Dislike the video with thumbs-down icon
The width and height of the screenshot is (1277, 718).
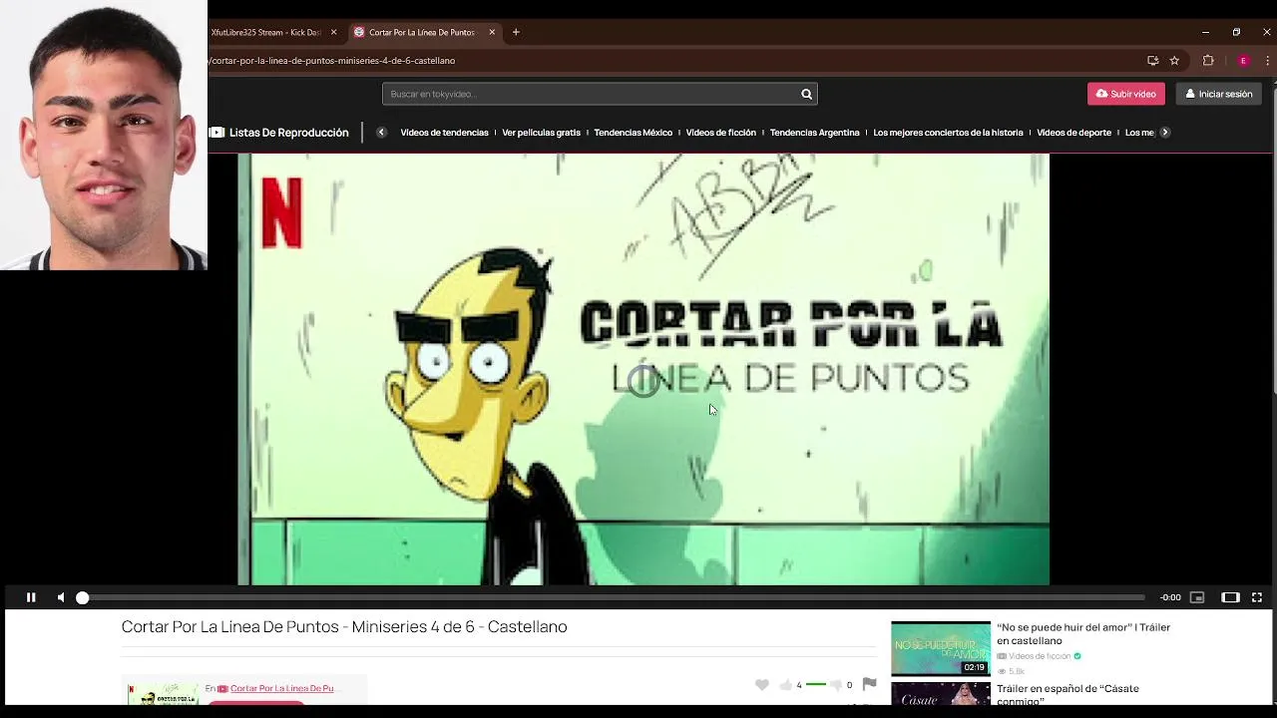coord(836,685)
